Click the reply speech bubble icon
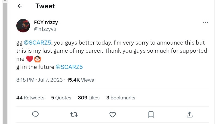Screen dimensions: 222x124 pos(35,115)
